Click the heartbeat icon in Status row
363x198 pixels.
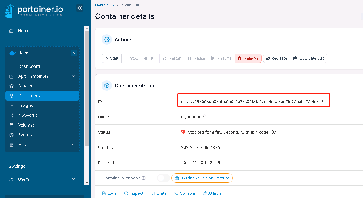(183, 132)
